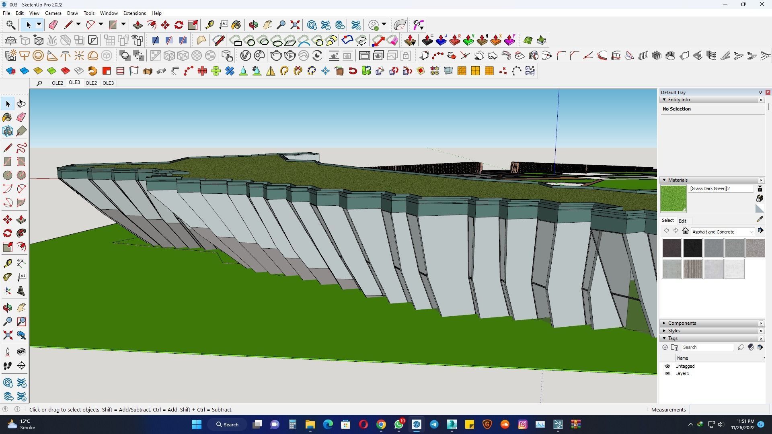
Task: Pick the material sample eyedropper
Action: [x=760, y=219]
